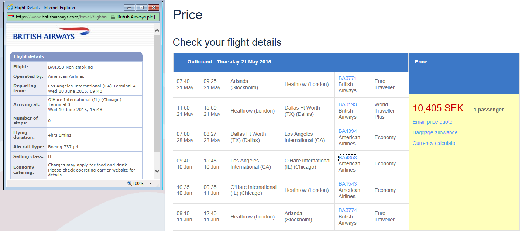The width and height of the screenshot is (522, 231).
Task: Open flight BA0193 details link
Action: click(347, 104)
